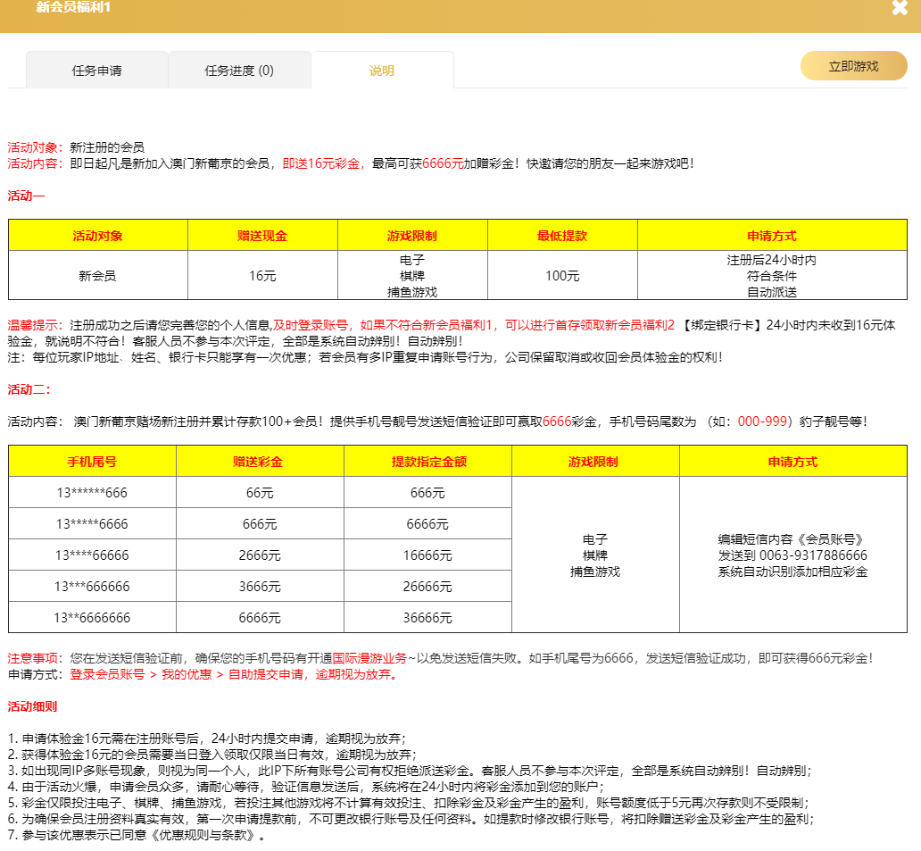Click the 自助提交申请 red text
Image resolution: width=921 pixels, height=851 pixels.
tap(265, 674)
